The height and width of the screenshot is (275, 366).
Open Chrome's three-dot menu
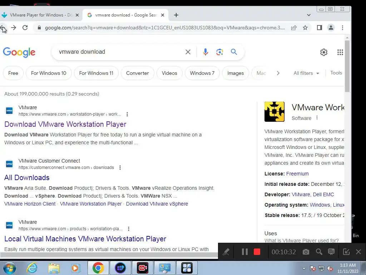[342, 28]
